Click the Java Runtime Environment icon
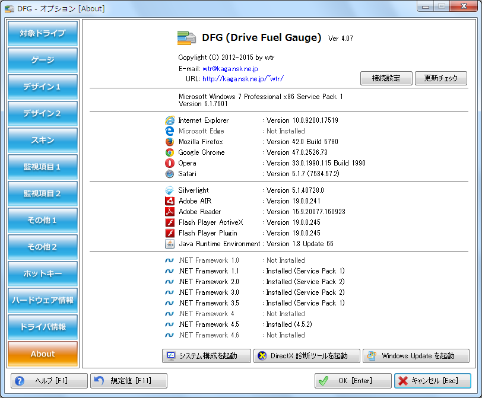The width and height of the screenshot is (482, 398). (x=169, y=244)
